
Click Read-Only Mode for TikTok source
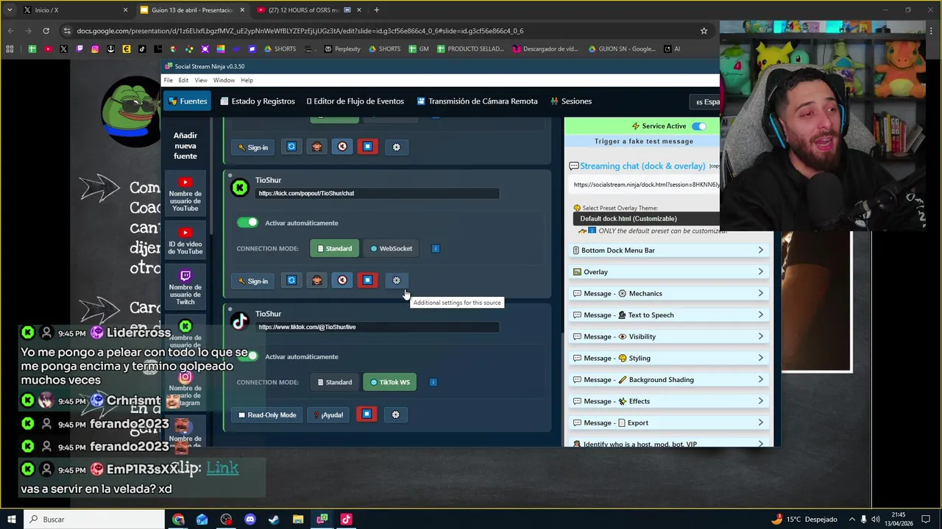pyautogui.click(x=266, y=415)
